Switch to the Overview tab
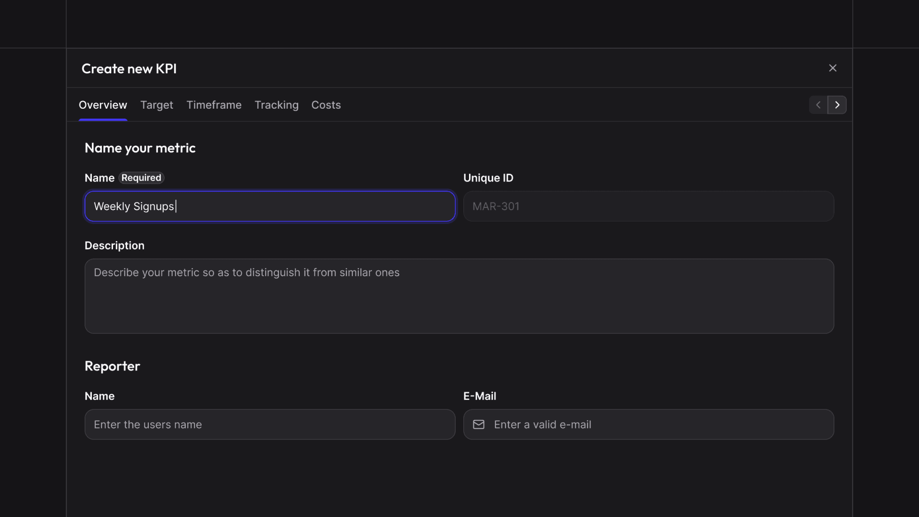The image size is (919, 517). [103, 105]
